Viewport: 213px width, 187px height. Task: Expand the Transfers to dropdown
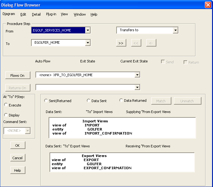[x=175, y=30]
